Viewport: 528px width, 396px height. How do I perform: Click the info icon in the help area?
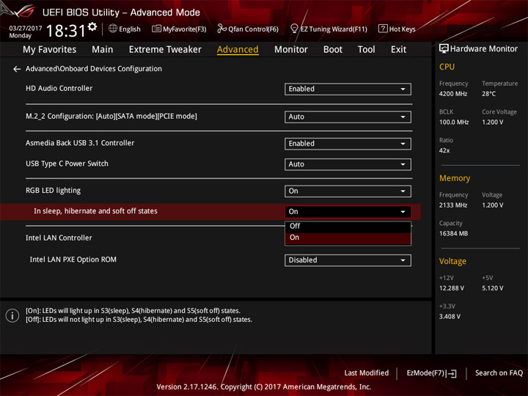[12, 315]
